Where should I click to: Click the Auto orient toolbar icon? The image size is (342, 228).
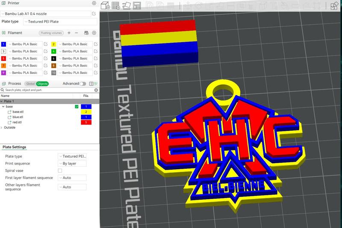(x=127, y=6)
